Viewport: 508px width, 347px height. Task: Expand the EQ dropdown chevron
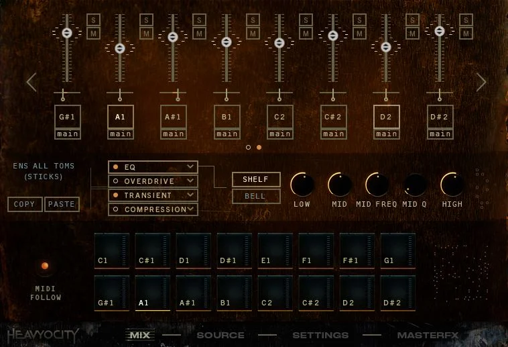pos(190,167)
